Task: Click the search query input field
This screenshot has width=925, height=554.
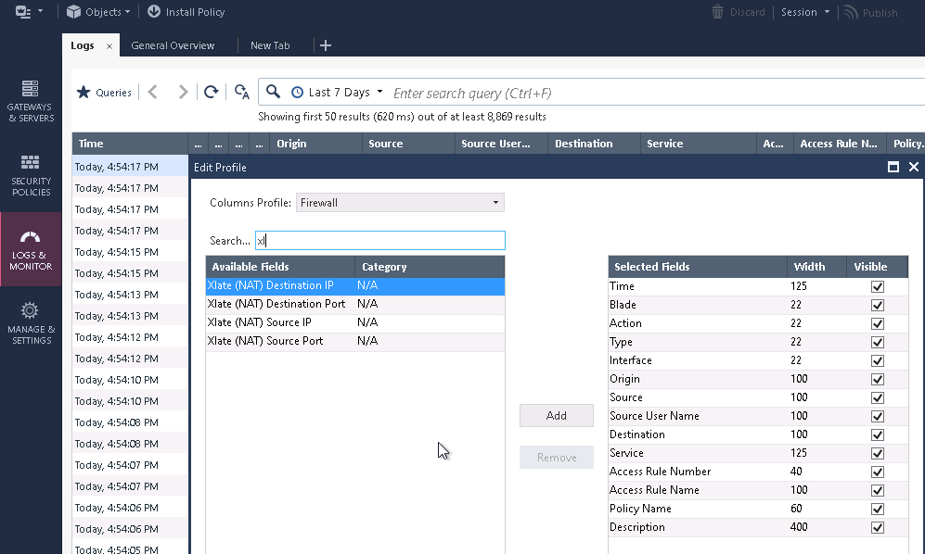Action: [x=655, y=94]
